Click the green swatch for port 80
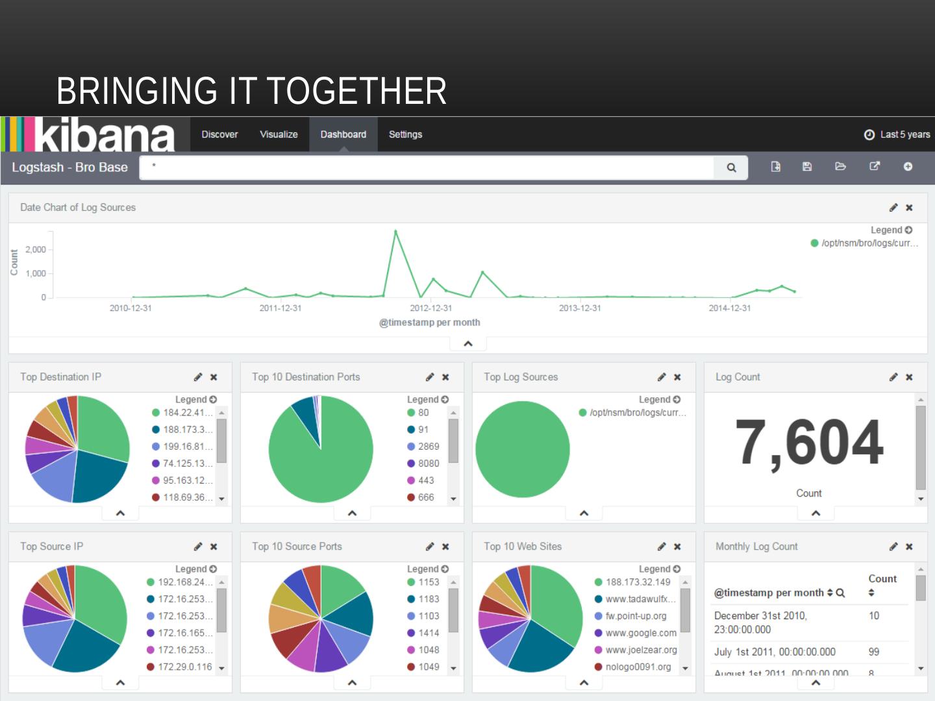 [x=411, y=413]
